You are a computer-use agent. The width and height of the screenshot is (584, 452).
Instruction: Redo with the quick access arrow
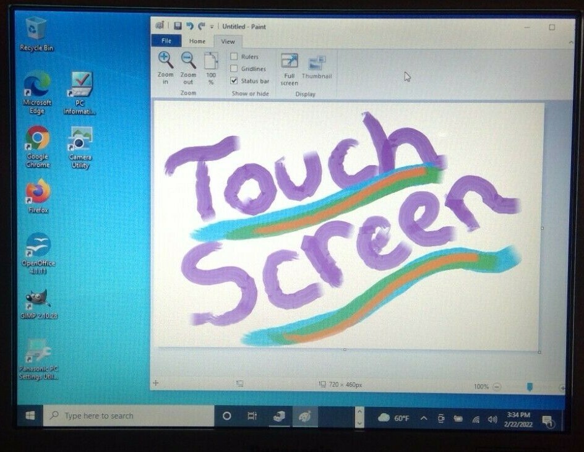click(202, 26)
